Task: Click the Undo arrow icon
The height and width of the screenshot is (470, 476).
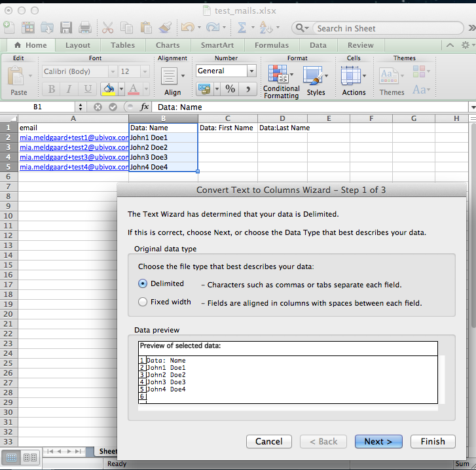Action: (x=188, y=27)
